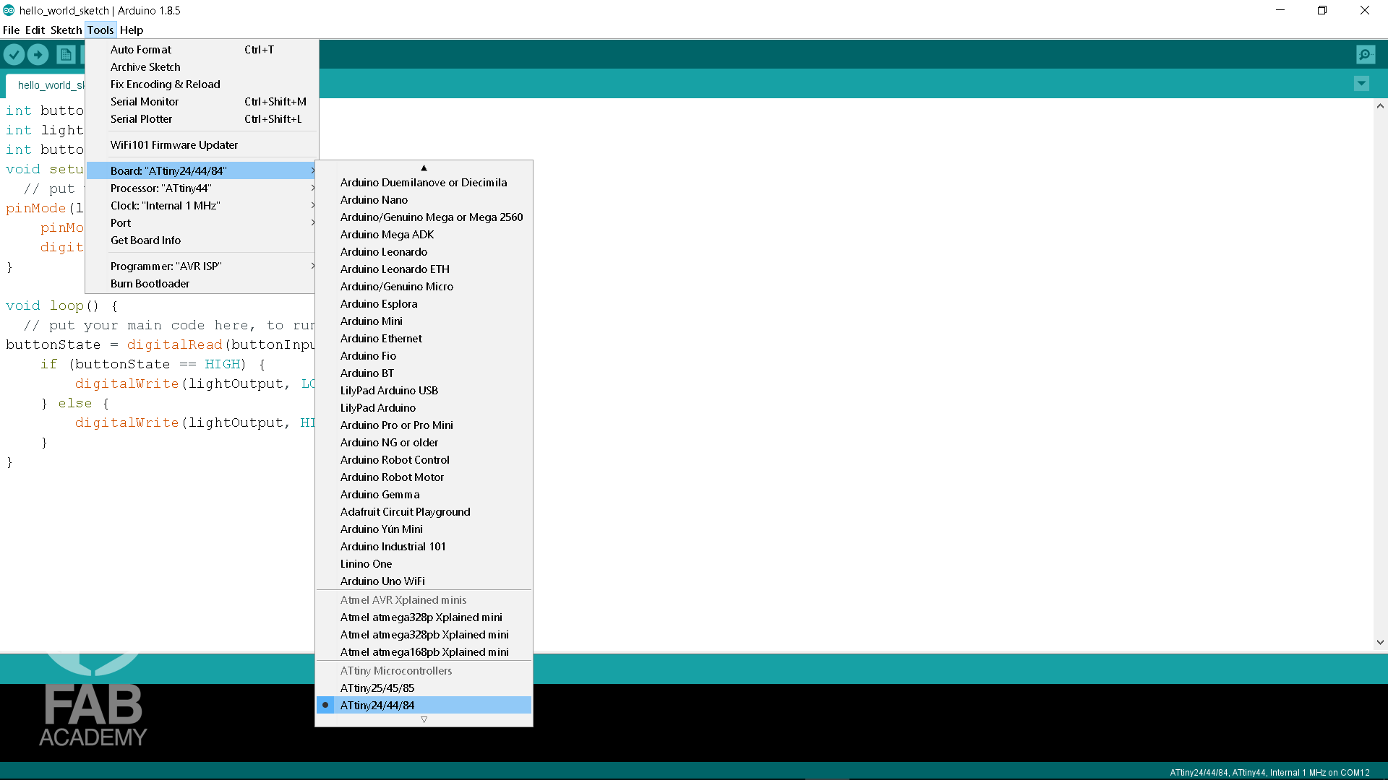This screenshot has width=1388, height=780.
Task: Select Arduino Nano board
Action: (x=424, y=200)
